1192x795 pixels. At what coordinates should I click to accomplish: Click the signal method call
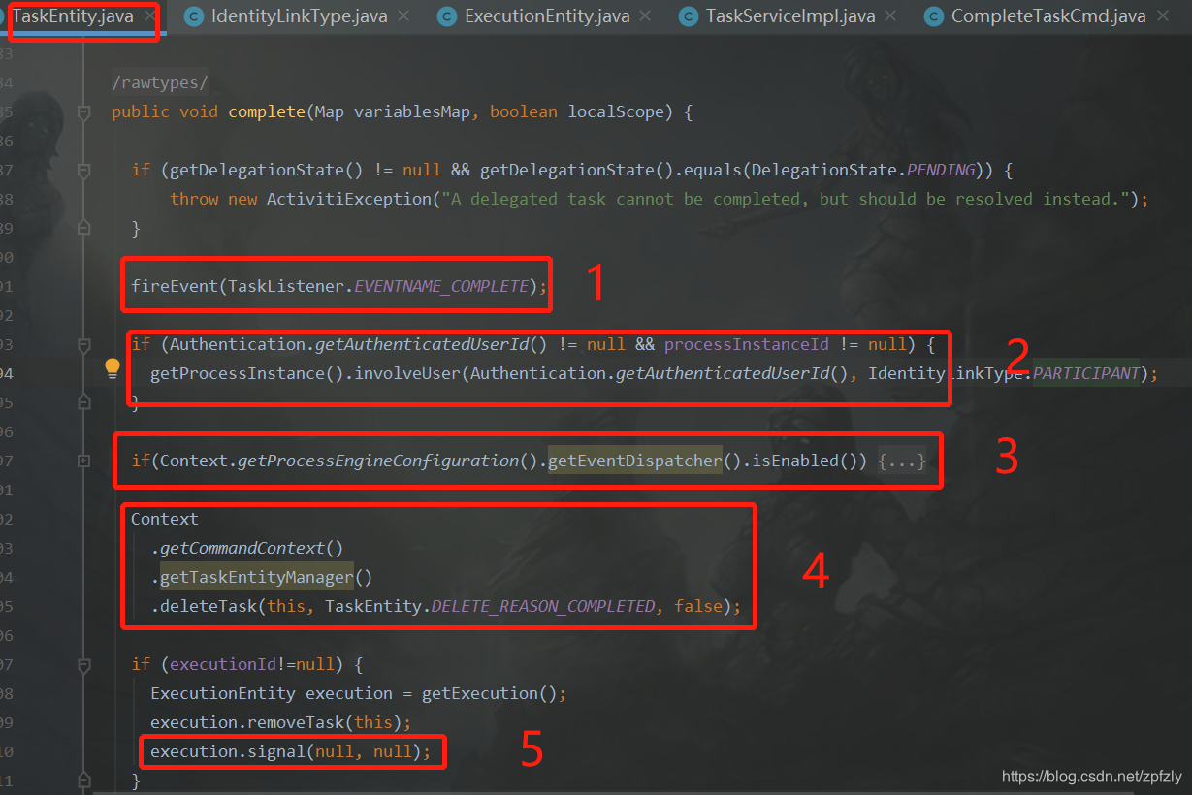coord(276,751)
